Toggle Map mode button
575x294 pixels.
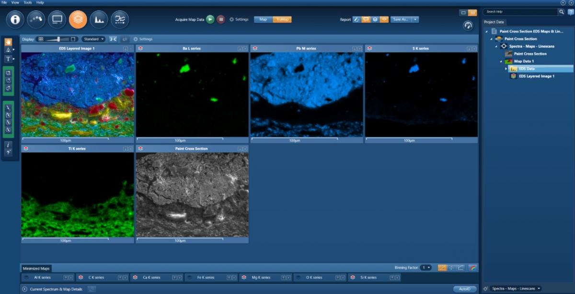[x=263, y=19]
